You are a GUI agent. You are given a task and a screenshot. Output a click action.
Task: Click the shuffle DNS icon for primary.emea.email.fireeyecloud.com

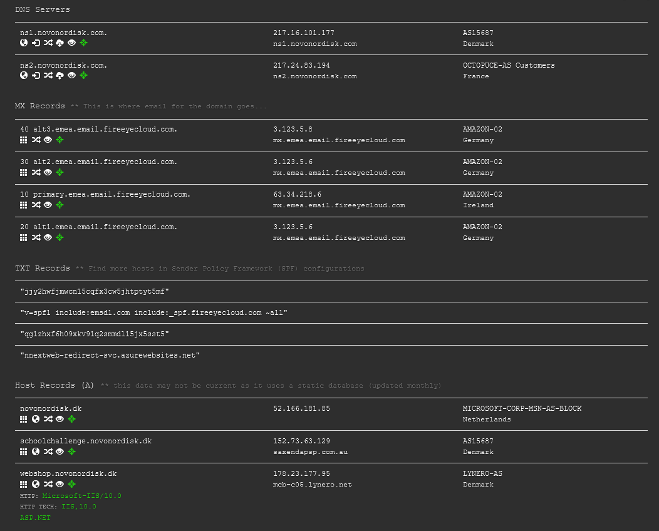pyautogui.click(x=36, y=205)
